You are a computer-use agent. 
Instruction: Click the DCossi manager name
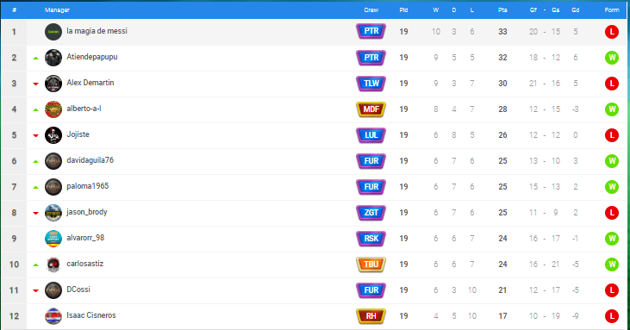tap(78, 290)
